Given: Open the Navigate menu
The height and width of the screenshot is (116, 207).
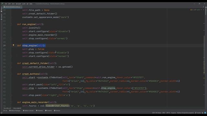Looking at the screenshot, I should (x=18, y=4).
